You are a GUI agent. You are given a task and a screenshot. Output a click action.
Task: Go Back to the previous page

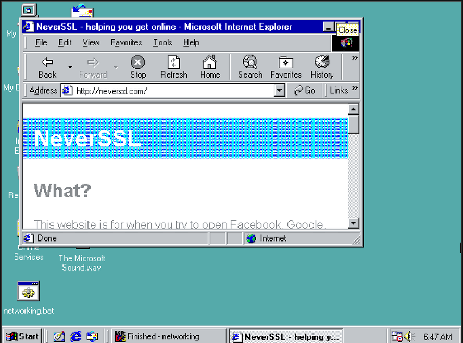[x=47, y=68]
